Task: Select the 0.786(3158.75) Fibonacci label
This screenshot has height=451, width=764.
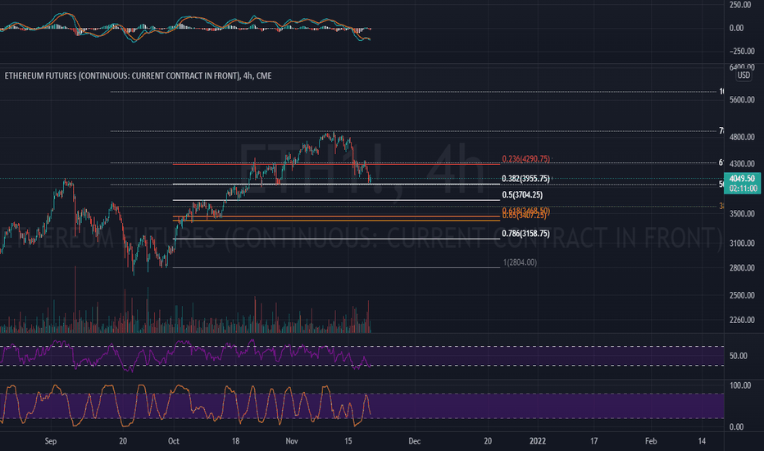Action: 525,234
